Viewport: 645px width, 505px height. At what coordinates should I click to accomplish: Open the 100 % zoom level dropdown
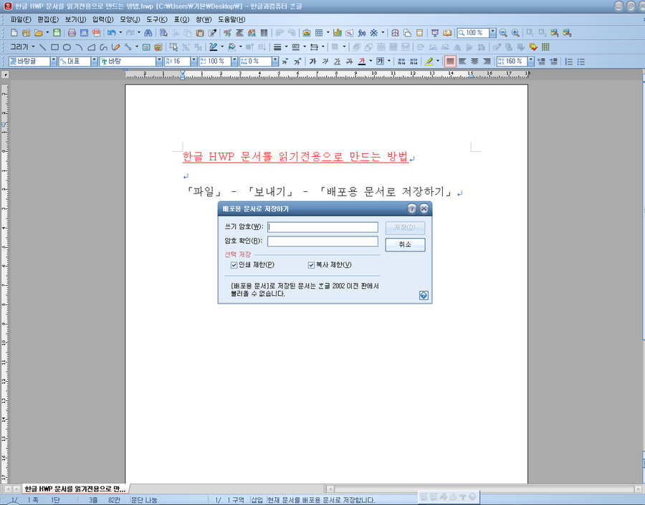click(493, 32)
